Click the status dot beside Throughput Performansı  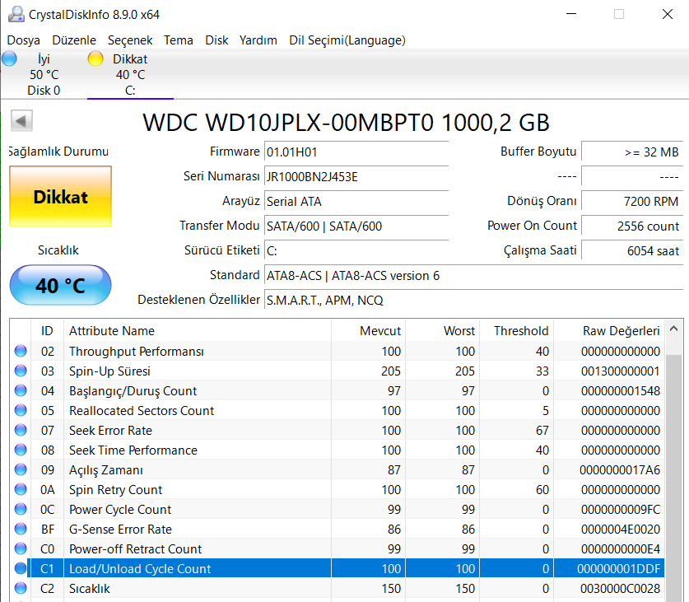click(x=21, y=352)
